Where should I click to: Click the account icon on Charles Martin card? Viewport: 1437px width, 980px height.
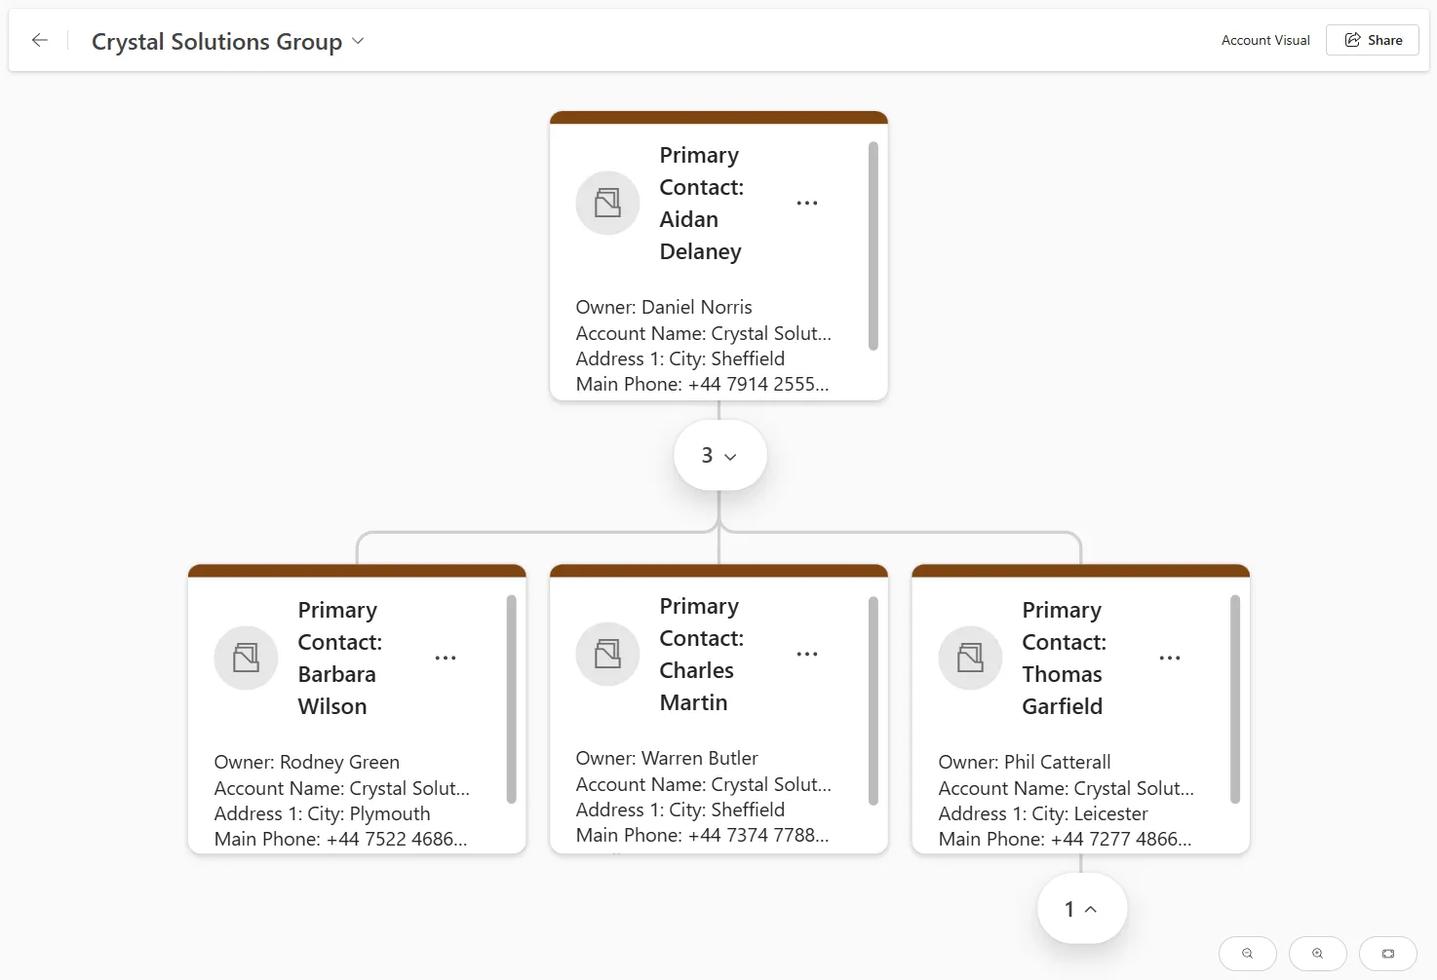(x=607, y=654)
